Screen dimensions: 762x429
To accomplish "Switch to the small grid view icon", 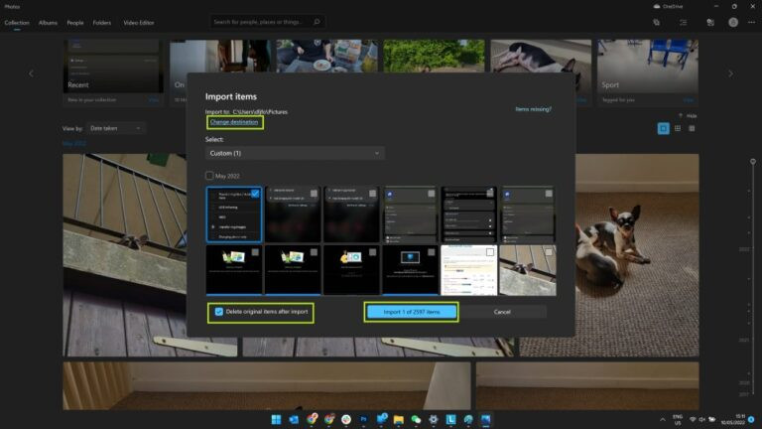I will [692, 128].
